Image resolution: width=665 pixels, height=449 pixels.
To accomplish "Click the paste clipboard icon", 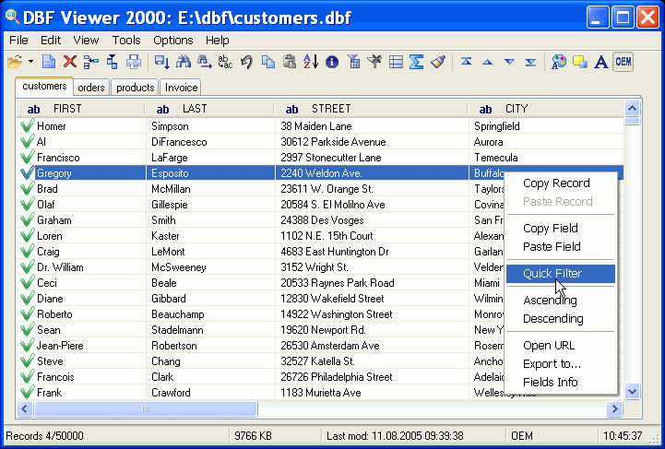I will click(x=290, y=62).
